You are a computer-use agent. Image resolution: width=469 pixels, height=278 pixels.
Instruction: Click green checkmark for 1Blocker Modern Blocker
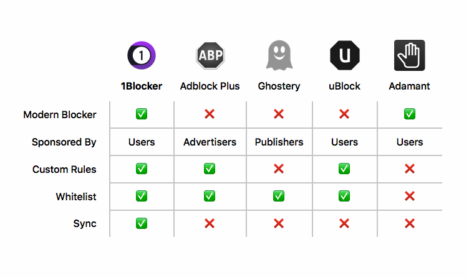pos(142,114)
